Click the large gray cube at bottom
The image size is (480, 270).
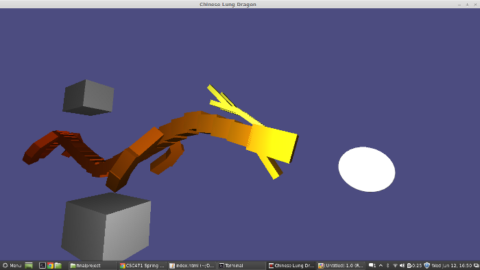tap(106, 228)
